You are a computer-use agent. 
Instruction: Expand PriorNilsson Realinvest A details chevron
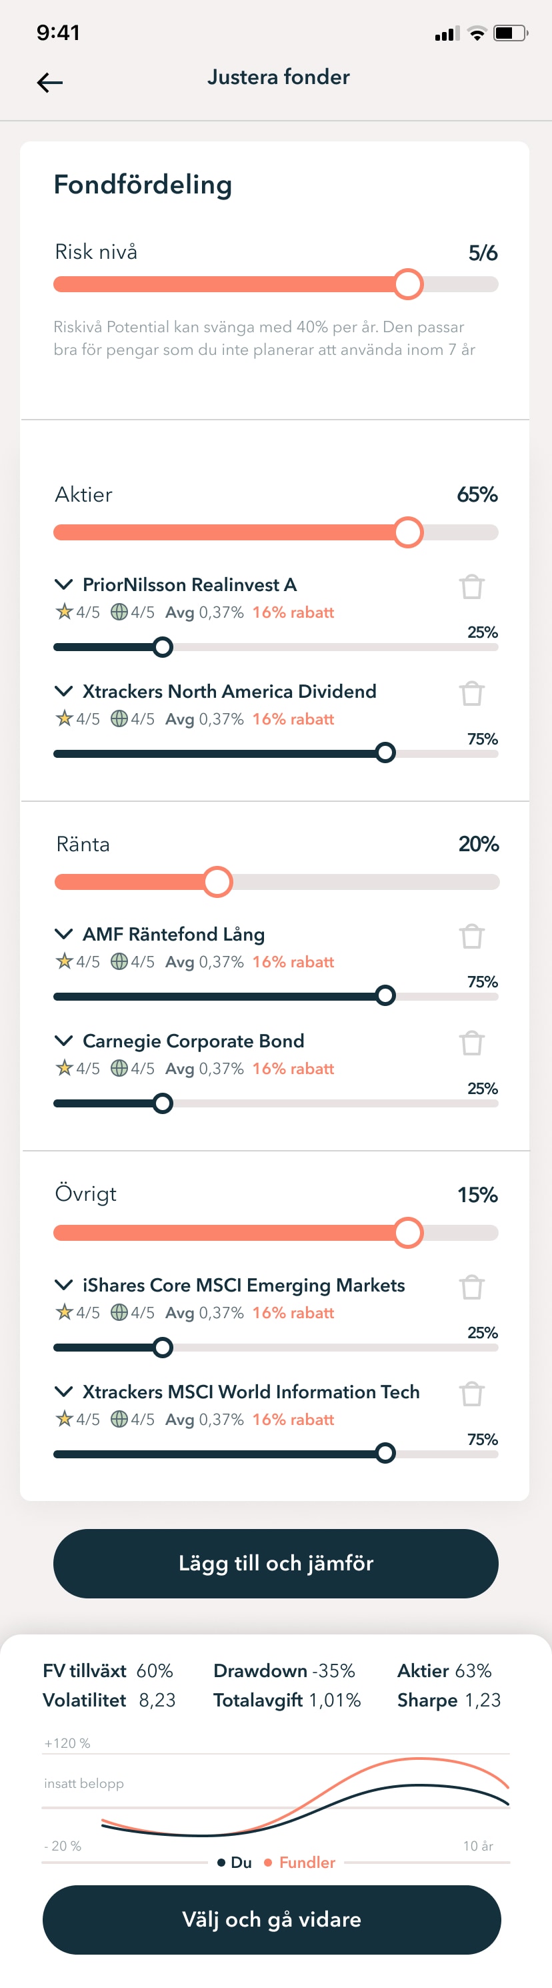(x=64, y=584)
